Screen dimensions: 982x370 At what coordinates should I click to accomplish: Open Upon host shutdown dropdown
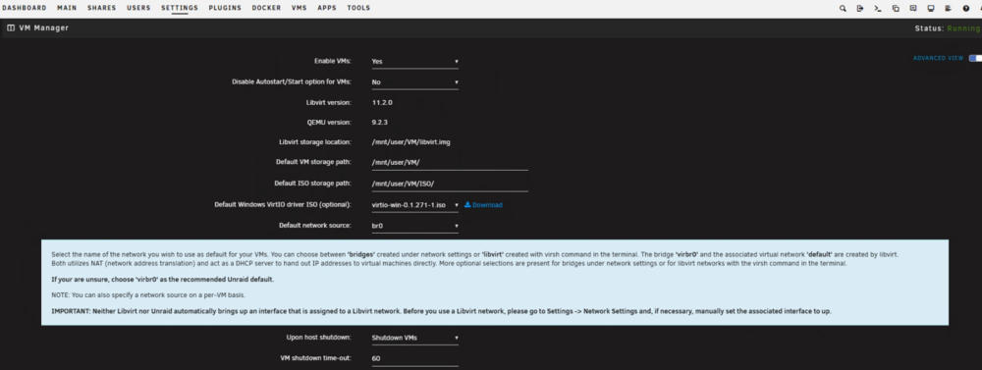tap(414, 338)
